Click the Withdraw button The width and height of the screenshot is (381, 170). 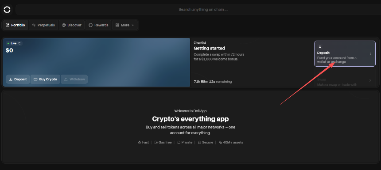(74, 79)
